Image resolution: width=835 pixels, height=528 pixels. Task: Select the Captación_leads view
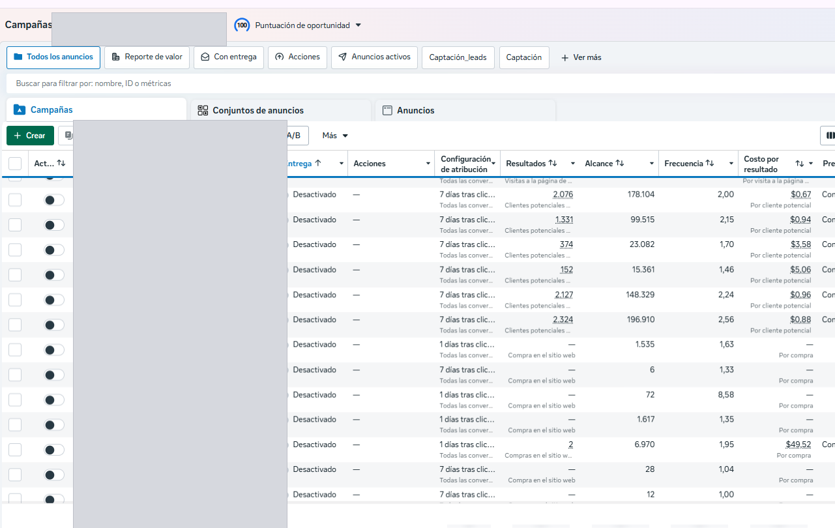(x=458, y=57)
